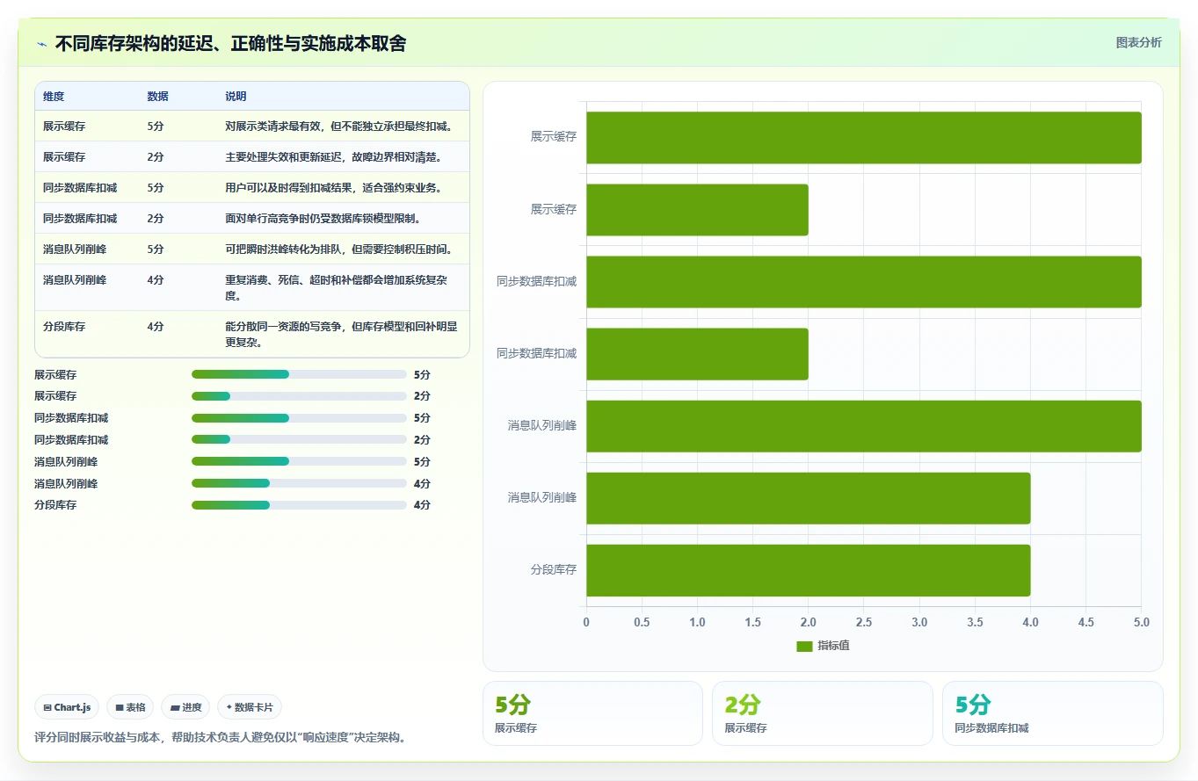The height and width of the screenshot is (781, 1198).
Task: Click the 消息队列削峰 4分 progress bar
Action: tap(299, 483)
